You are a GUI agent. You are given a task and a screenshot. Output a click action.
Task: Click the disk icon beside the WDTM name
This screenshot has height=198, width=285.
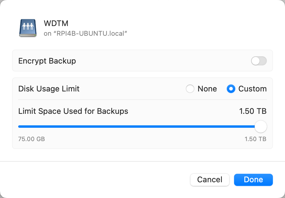28,28
